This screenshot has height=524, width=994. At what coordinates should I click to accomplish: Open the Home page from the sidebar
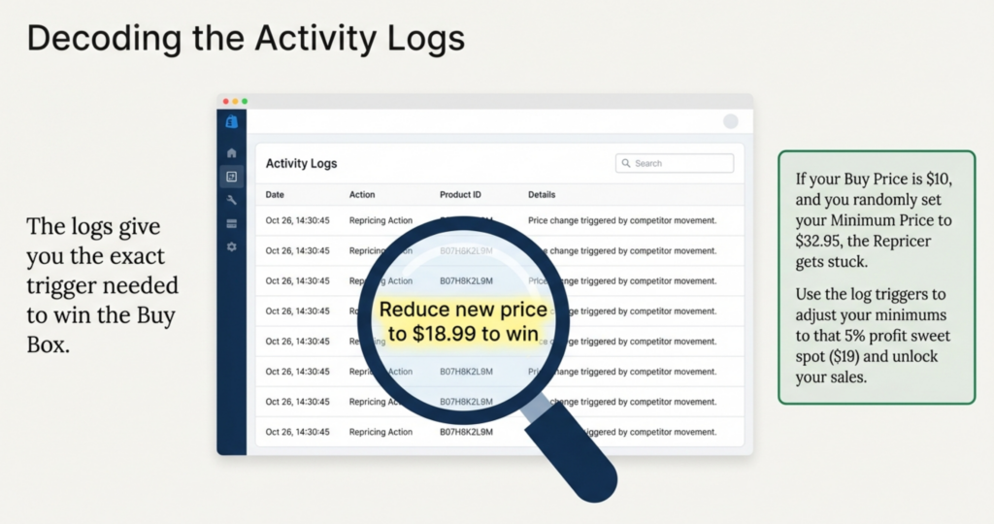231,153
